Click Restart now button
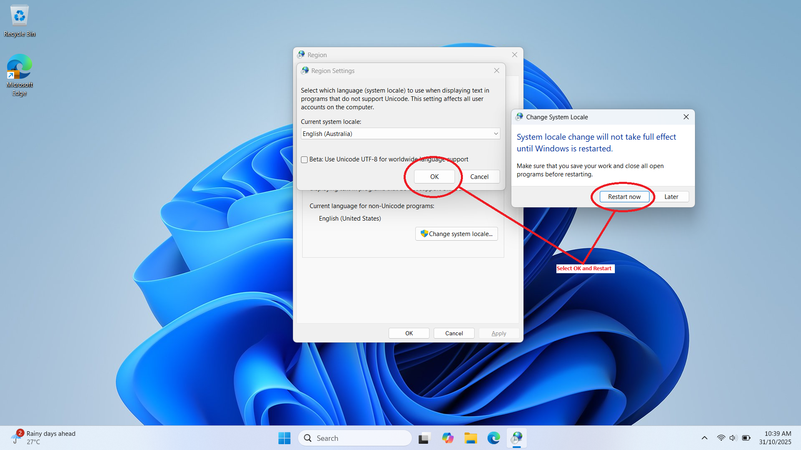The height and width of the screenshot is (450, 801). [624, 196]
